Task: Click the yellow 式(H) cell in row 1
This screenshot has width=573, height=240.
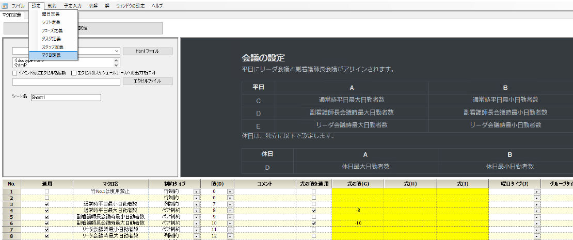Action: 410,191
